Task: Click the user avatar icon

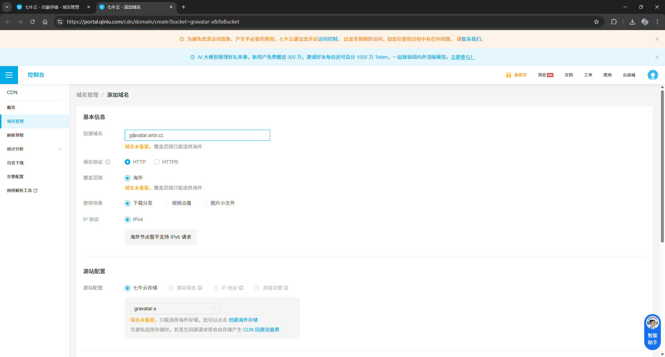Action: (653, 75)
